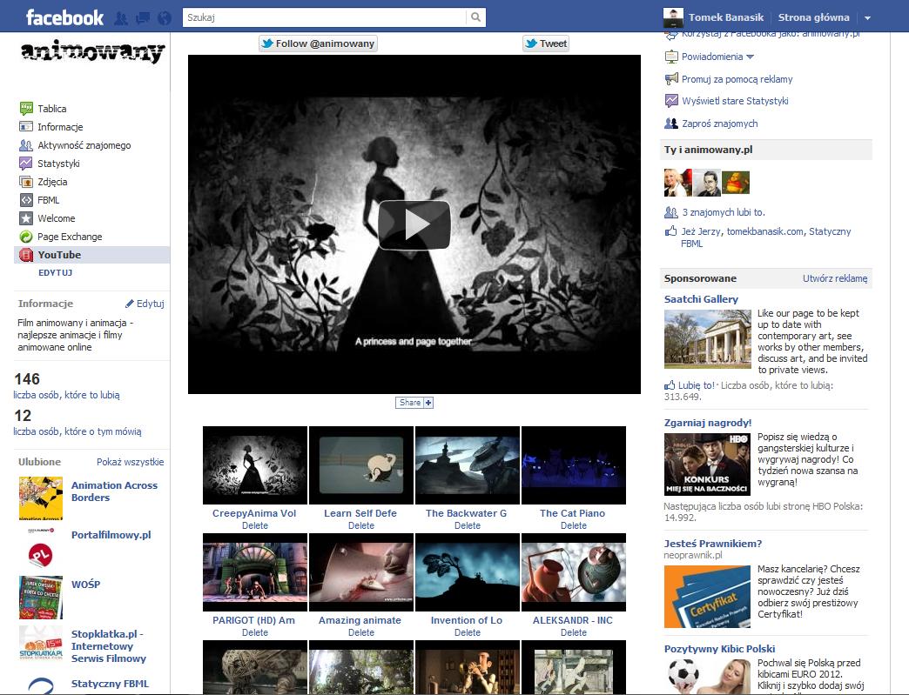The height and width of the screenshot is (695, 909).
Task: Click Pokaż wszystkie in Ulubione
Action: 130,462
